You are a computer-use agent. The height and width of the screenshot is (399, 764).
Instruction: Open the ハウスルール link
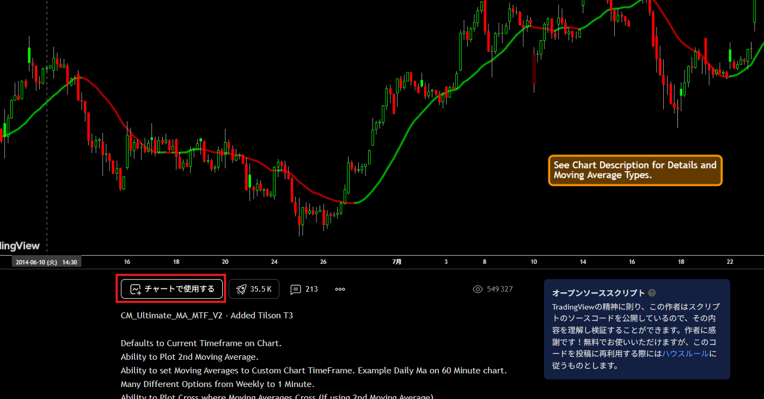(685, 353)
